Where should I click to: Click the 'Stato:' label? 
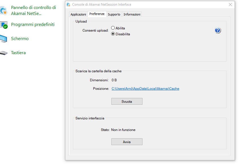click(x=105, y=130)
